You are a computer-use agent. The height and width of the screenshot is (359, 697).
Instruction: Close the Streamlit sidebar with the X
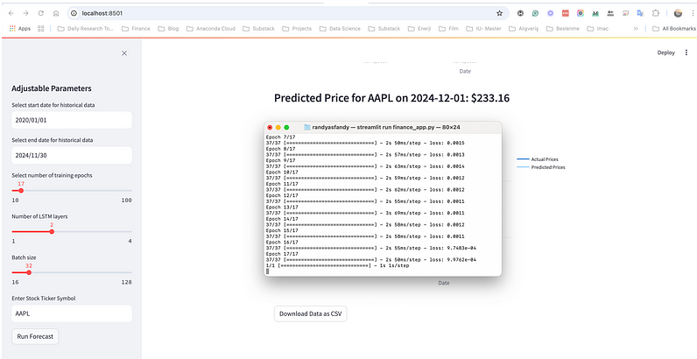(124, 53)
